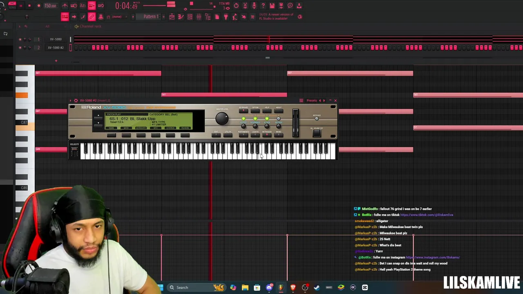Screen dimensions: 523x294
Task: Select XV-5080 #2 channel in channel rack
Action: (56, 48)
